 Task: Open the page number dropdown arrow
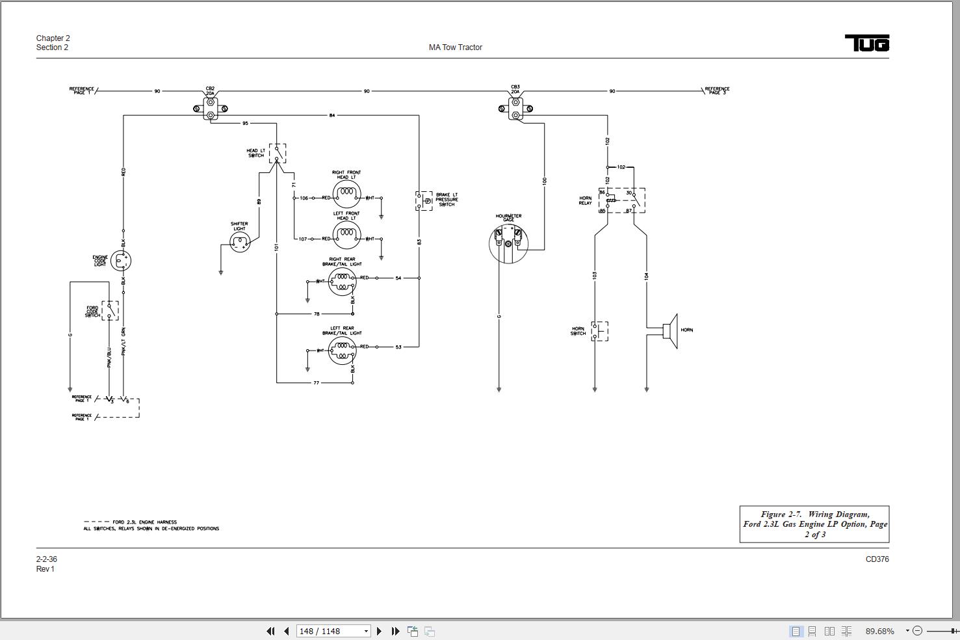[x=366, y=631]
